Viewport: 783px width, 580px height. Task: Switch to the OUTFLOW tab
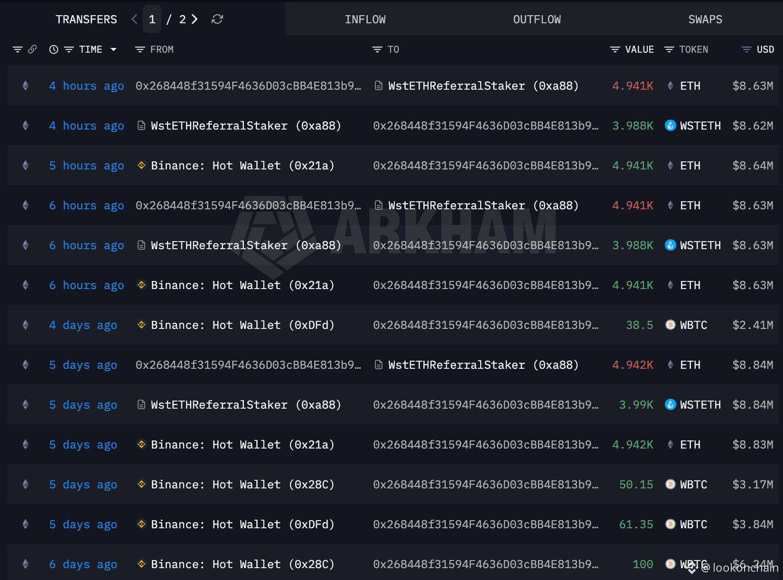537,19
